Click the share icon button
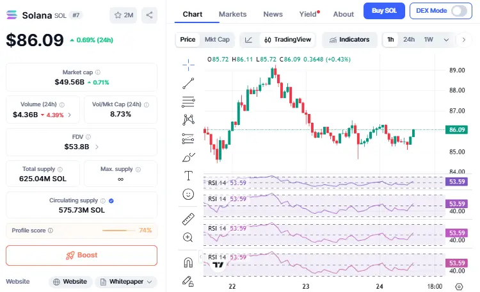Screen dimensions: 480x292 [x=149, y=15]
